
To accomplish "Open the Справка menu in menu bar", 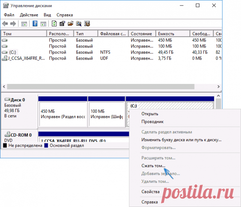I will coord(65,15).
